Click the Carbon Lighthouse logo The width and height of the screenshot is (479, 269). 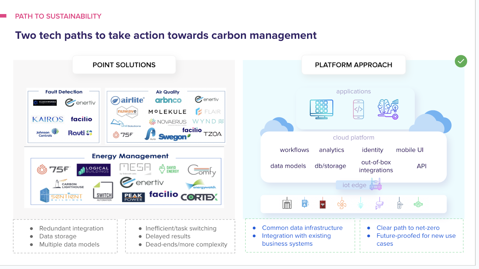pos(69,184)
